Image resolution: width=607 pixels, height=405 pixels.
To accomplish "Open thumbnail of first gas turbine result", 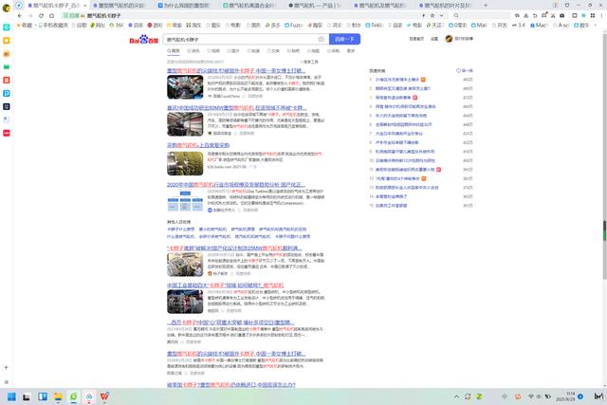I will [x=185, y=87].
